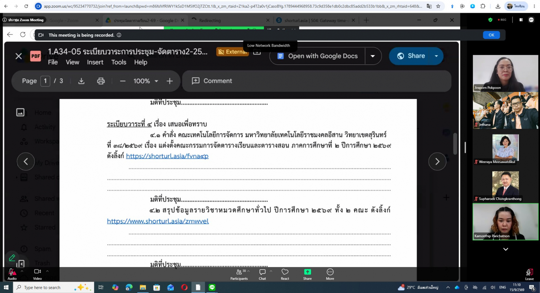Expand the caret next to Chat
The image size is (540, 293).
pos(271,271)
